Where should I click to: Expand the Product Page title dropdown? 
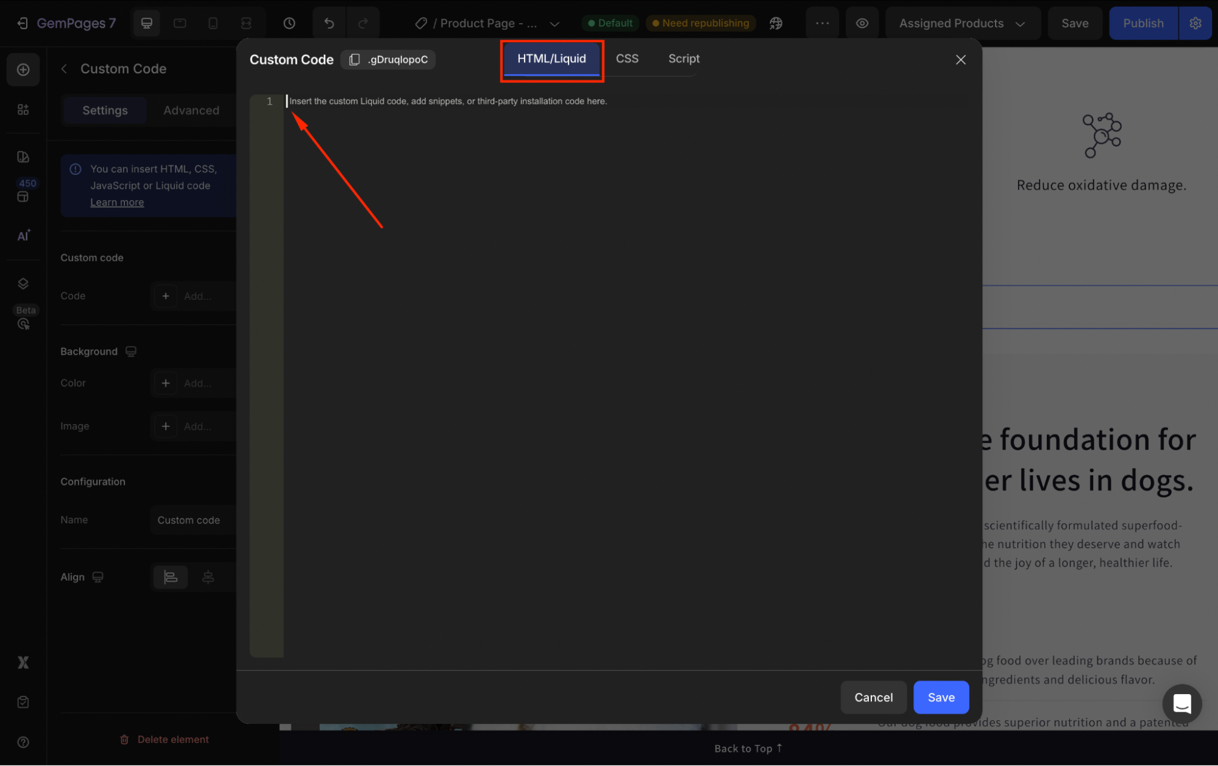coord(554,23)
